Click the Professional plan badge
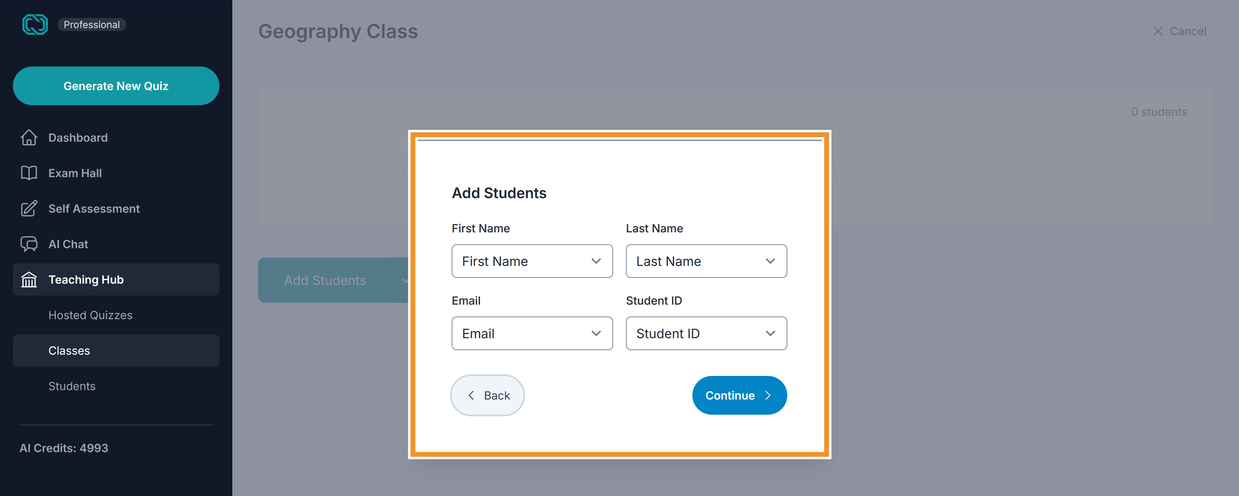 [x=91, y=25]
